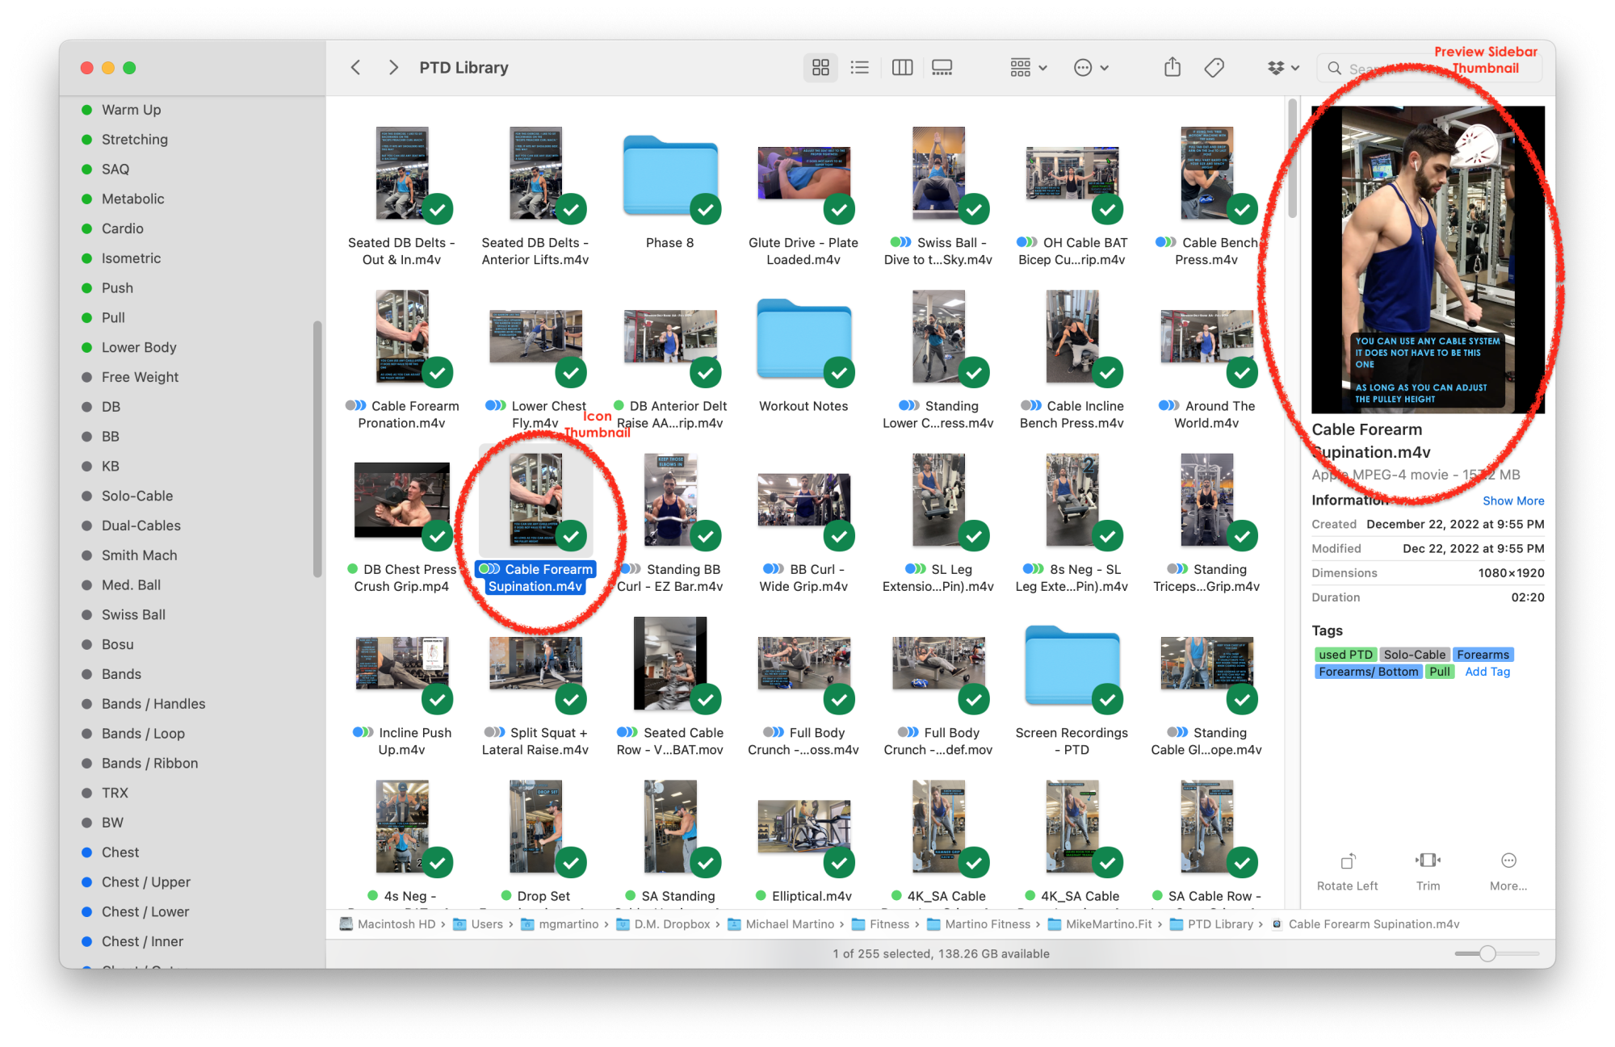Open the grouping options dropdown
This screenshot has height=1047, width=1615.
pos(1026,67)
